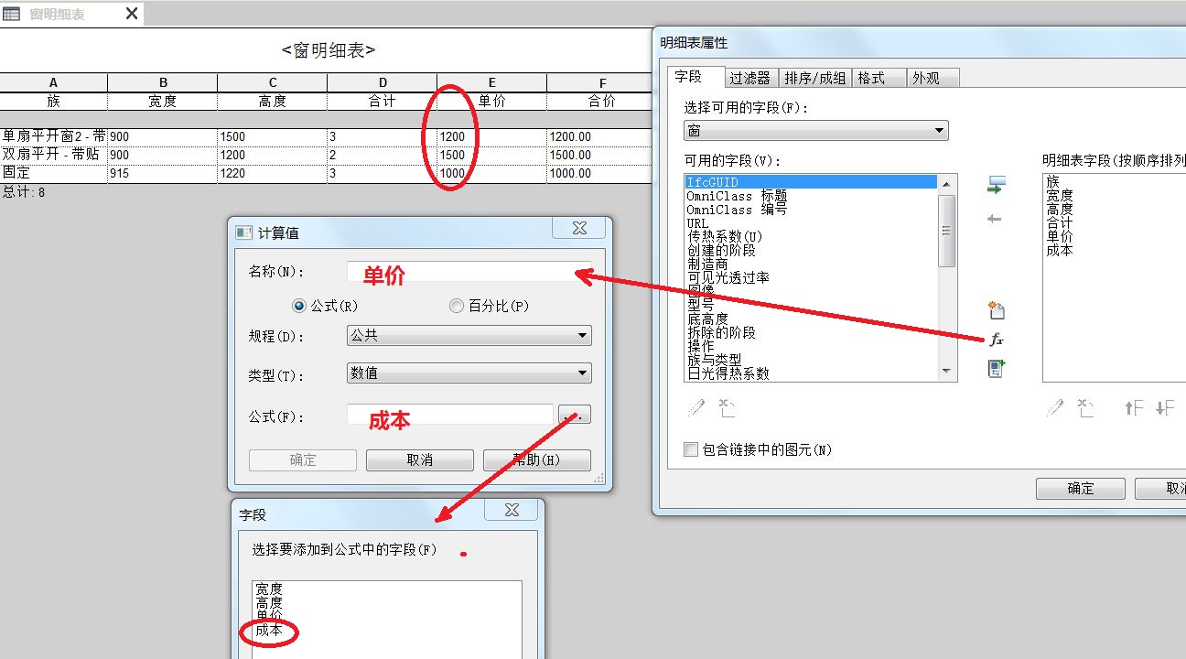
Task: Click the edit pencil under available fields
Action: [696, 407]
